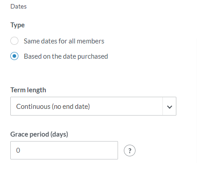Click the Term length chevron arrow

coord(170,107)
